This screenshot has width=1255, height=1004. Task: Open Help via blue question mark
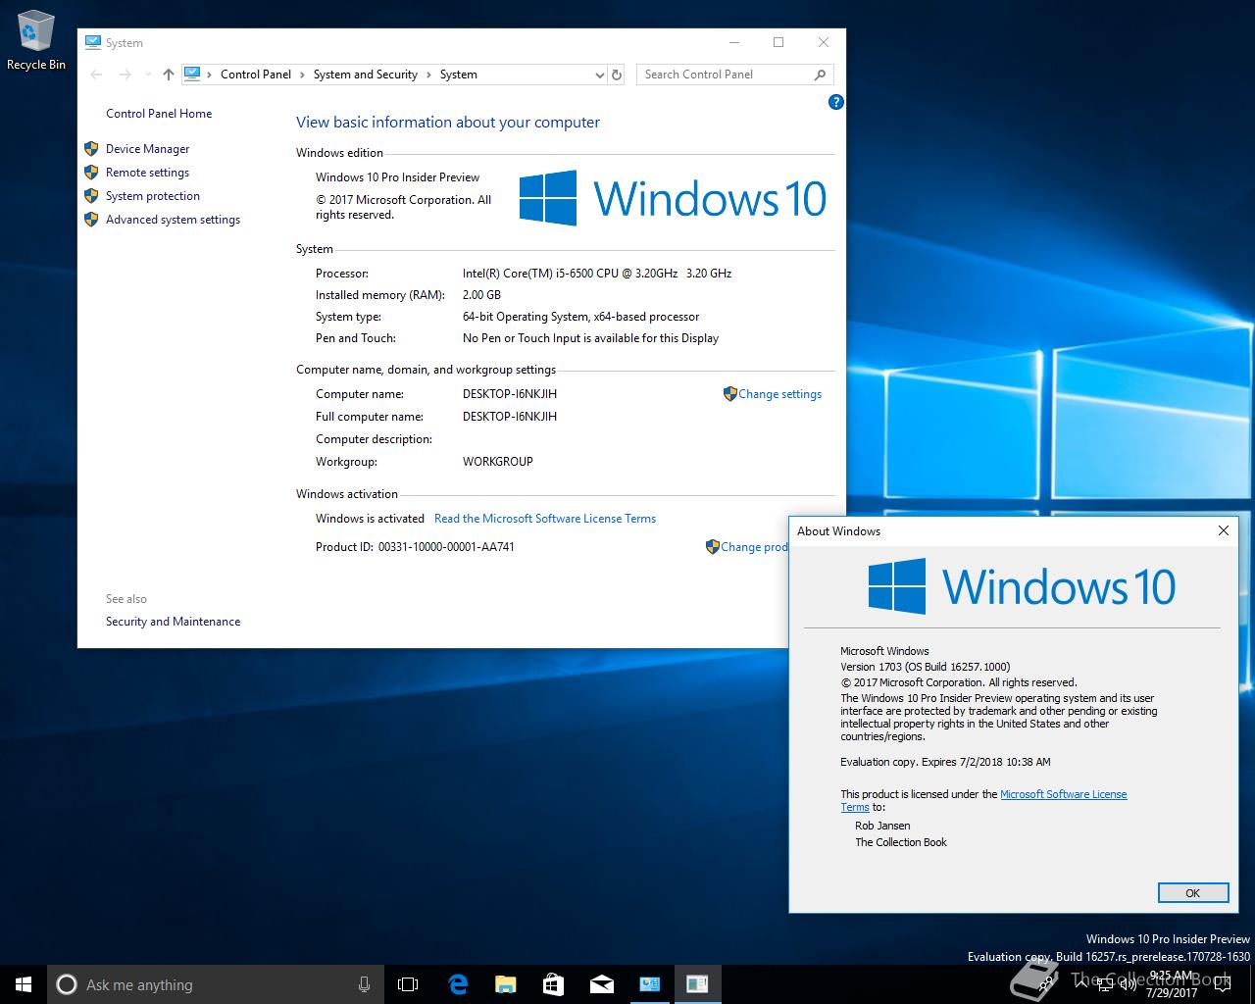tap(835, 102)
